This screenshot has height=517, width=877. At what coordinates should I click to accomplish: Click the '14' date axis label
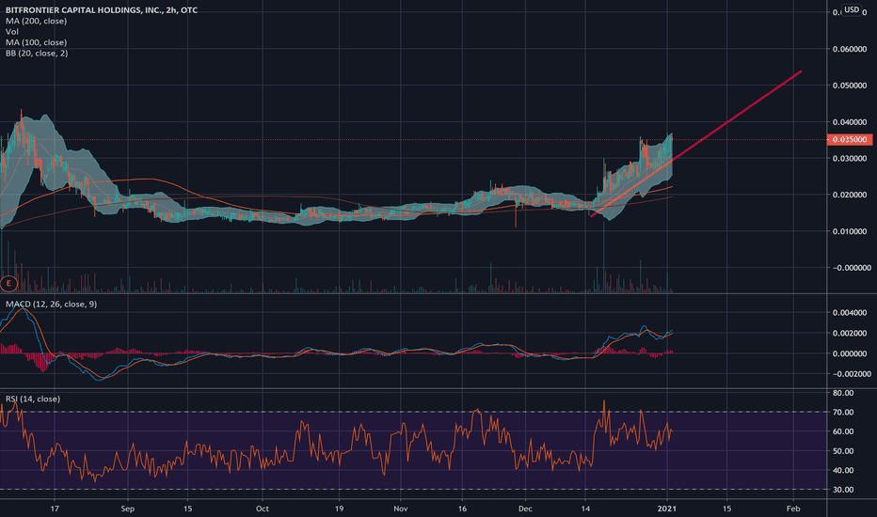585,509
